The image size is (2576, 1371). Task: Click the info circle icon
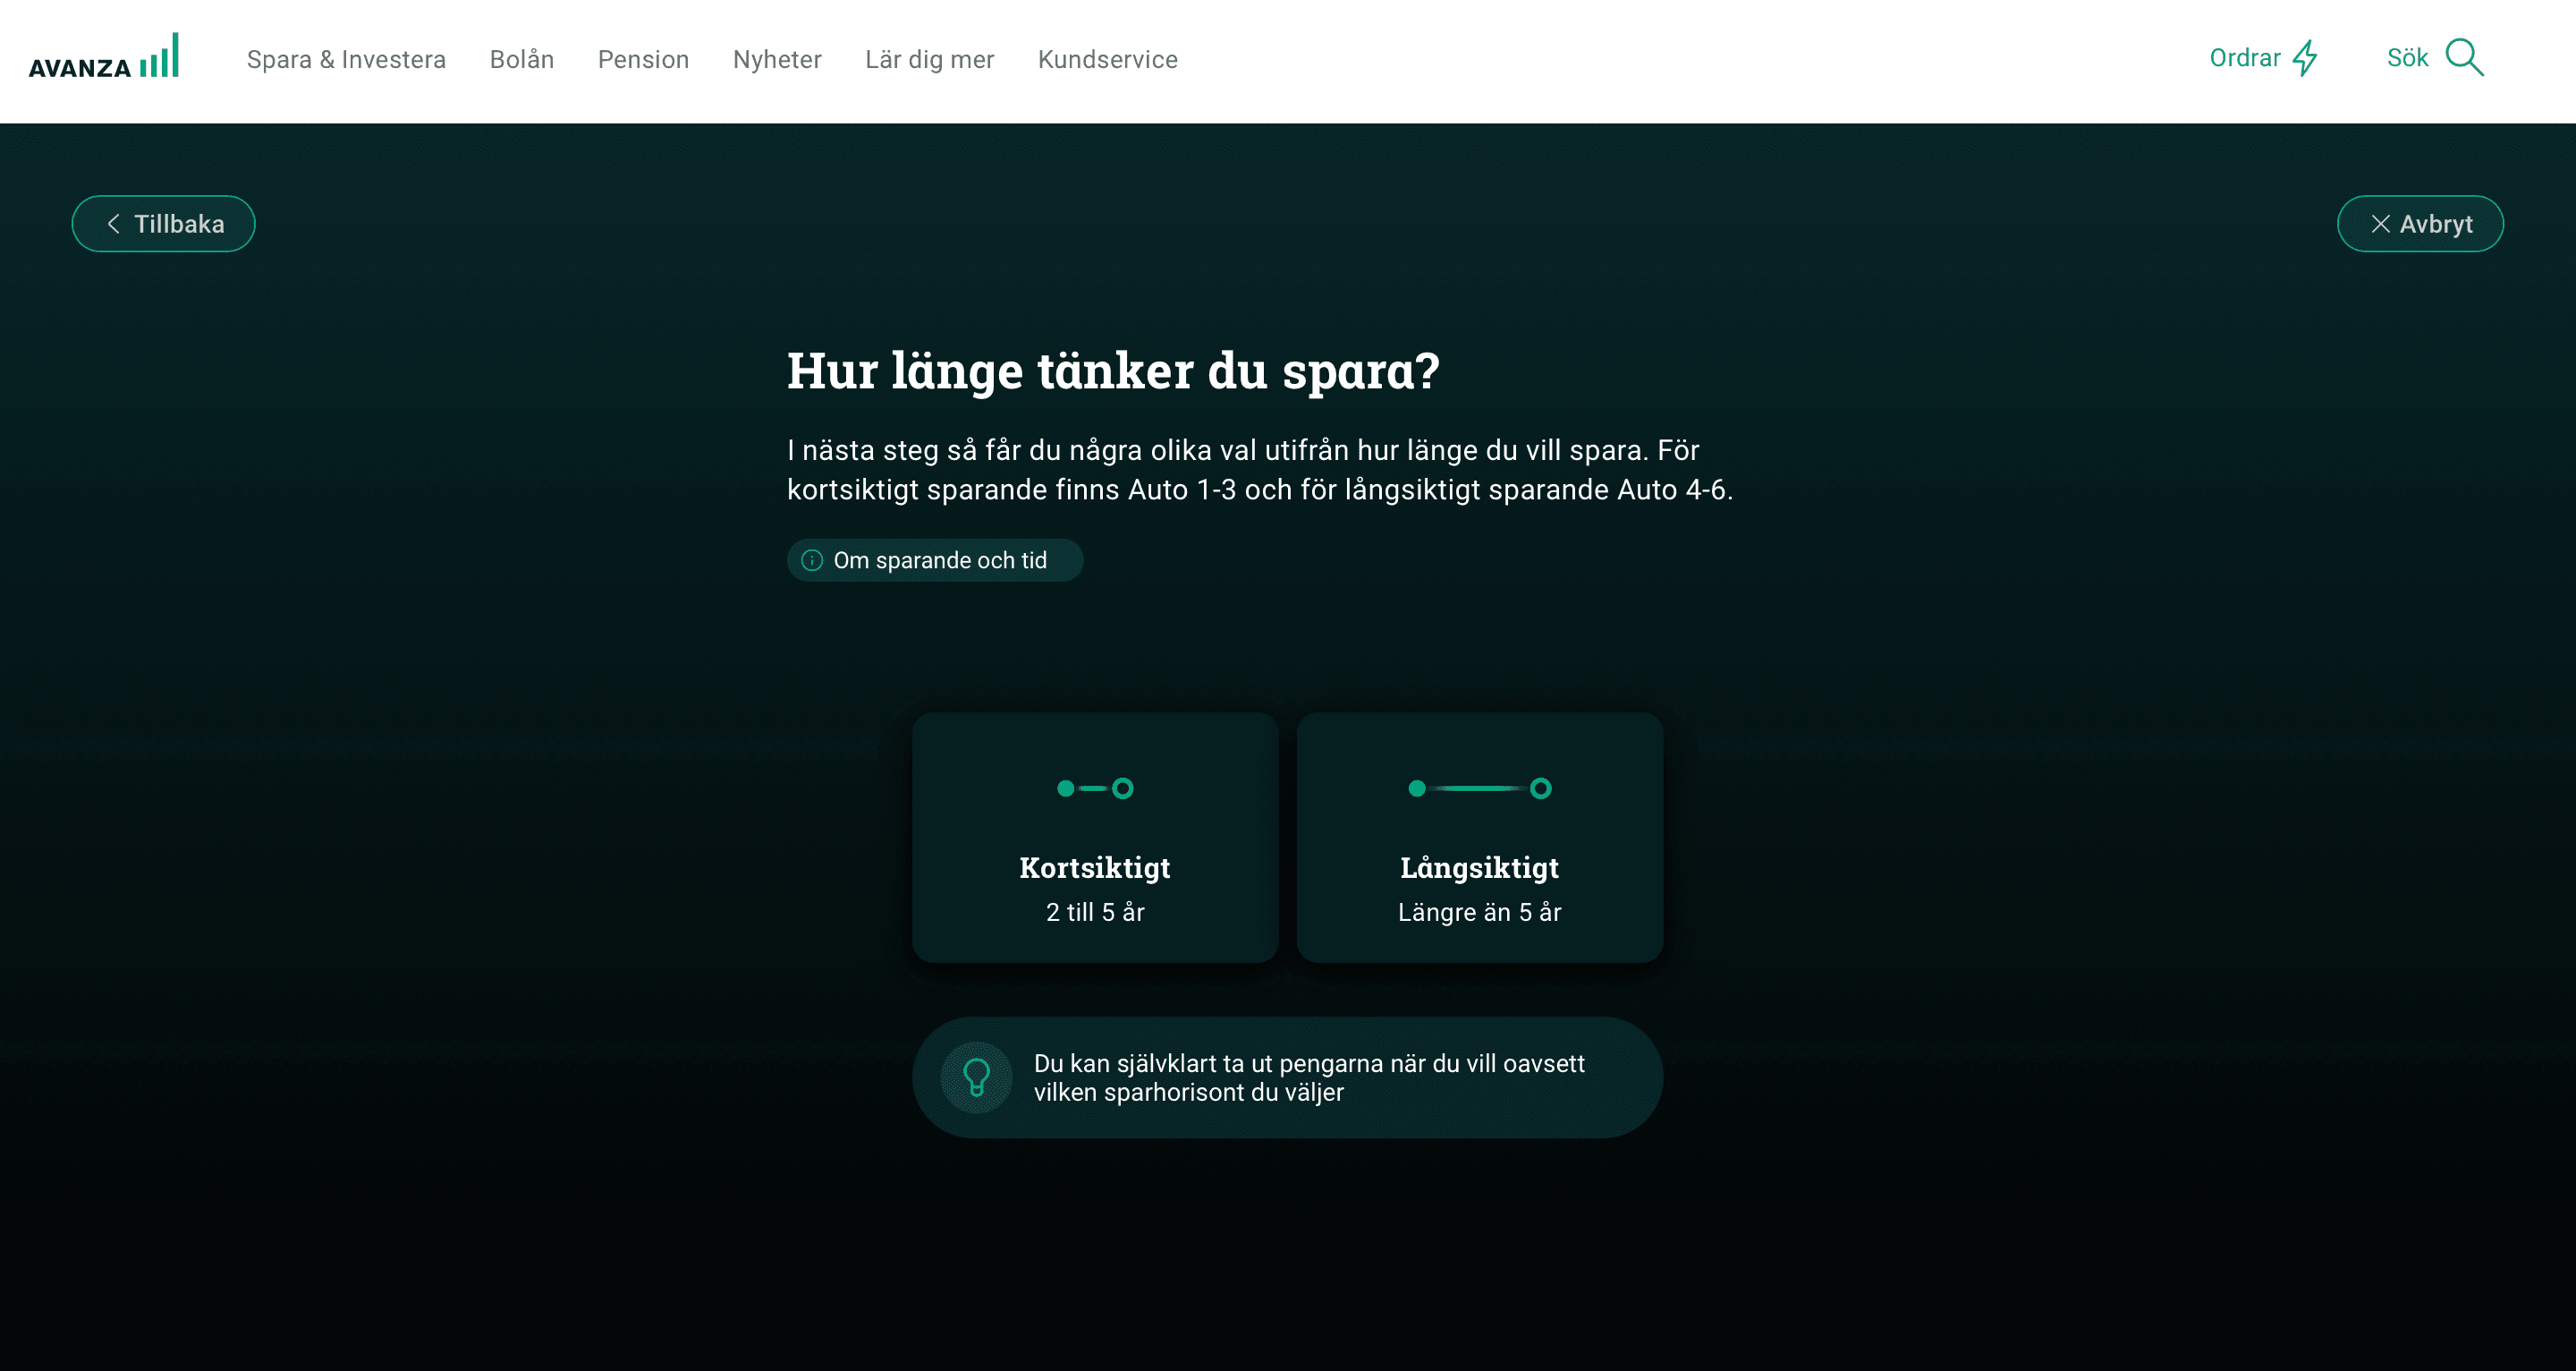click(x=812, y=560)
